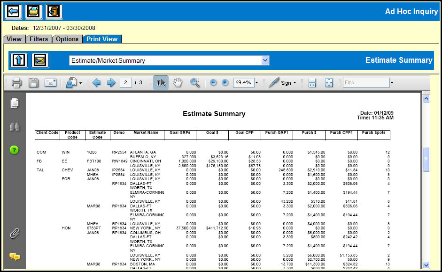Click the RW1849 demo code
The width and height of the screenshot is (442, 272).
119,162
